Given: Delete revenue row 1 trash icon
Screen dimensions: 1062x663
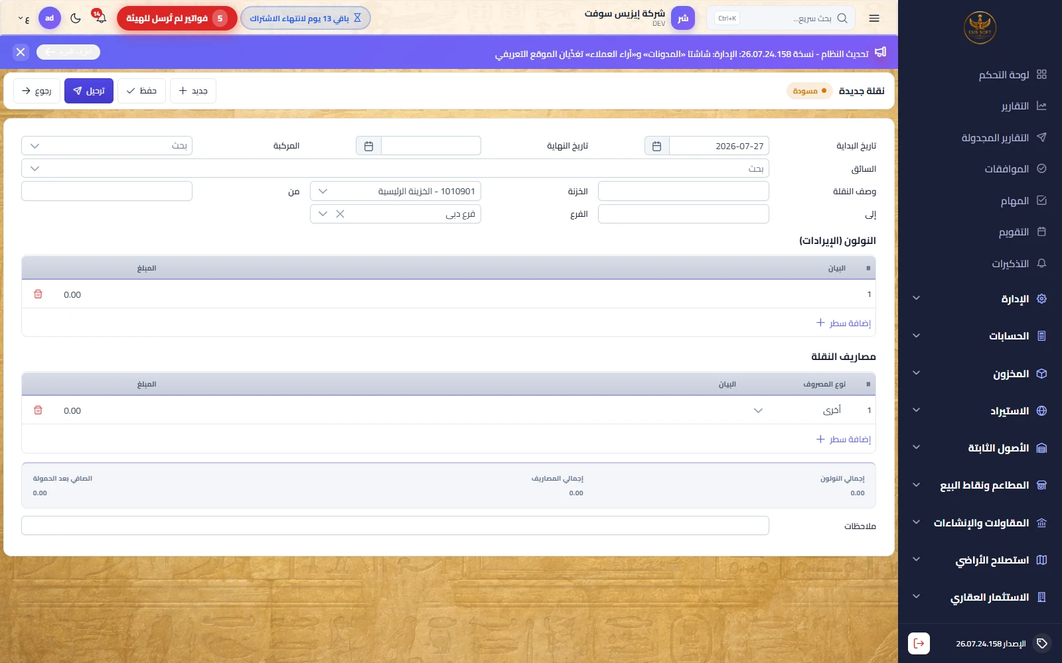Looking at the screenshot, I should point(38,294).
